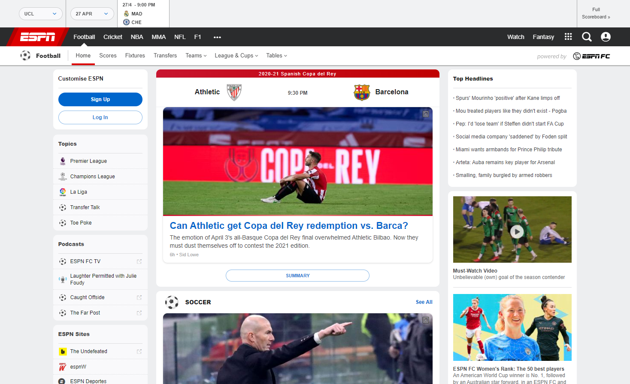630x384 pixels.
Task: Click external link icon beside The Far Post
Action: point(139,313)
